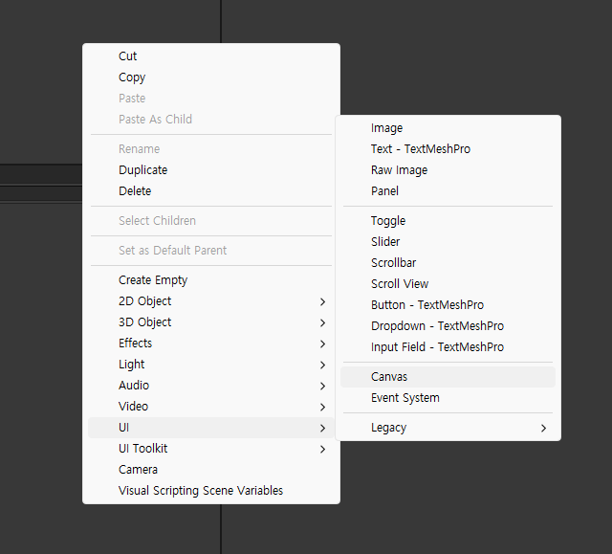612x554 pixels.
Task: Click the 3D Object chevron arrow
Action: pos(322,322)
